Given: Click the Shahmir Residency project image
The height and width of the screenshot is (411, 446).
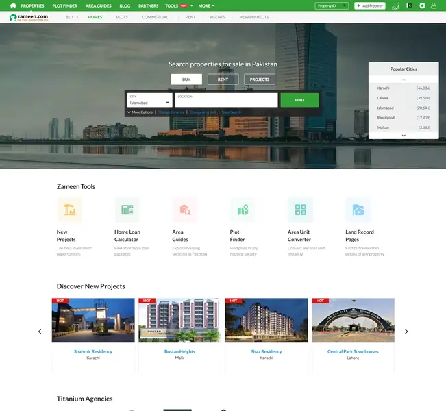Looking at the screenshot, I should (x=93, y=320).
